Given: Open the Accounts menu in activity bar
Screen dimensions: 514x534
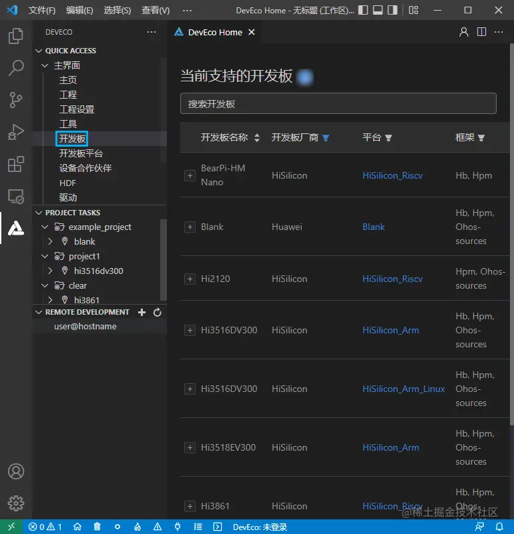Looking at the screenshot, I should coord(16,471).
